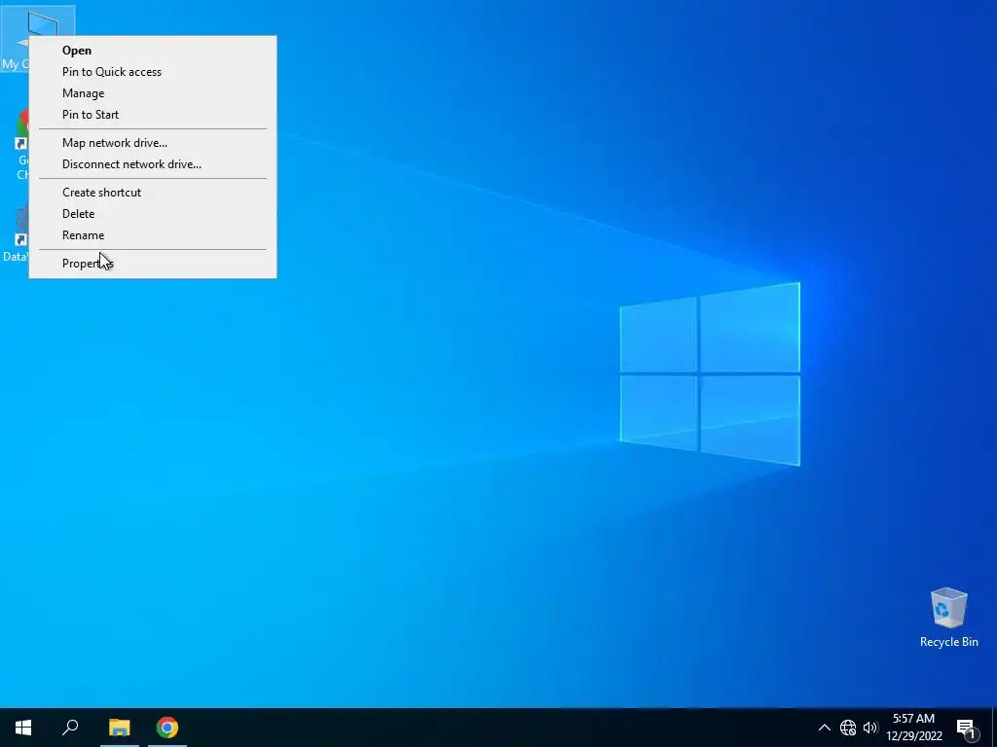Image resolution: width=997 pixels, height=747 pixels.
Task: Choose Open in the context menu
Action: (153, 51)
